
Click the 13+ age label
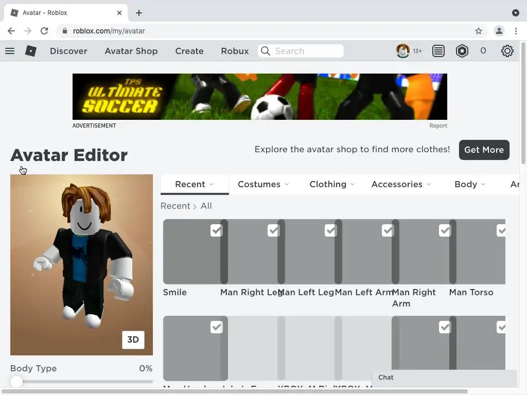coord(417,51)
